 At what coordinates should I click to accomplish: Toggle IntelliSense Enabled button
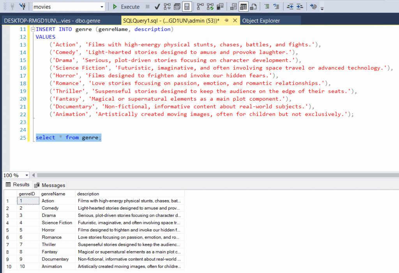pyautogui.click(x=187, y=7)
